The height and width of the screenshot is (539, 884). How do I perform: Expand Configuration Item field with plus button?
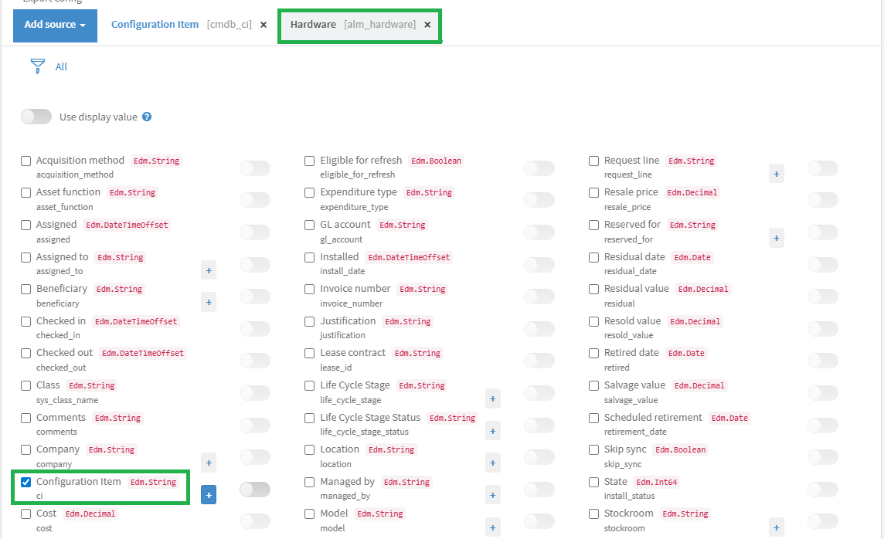(x=209, y=495)
